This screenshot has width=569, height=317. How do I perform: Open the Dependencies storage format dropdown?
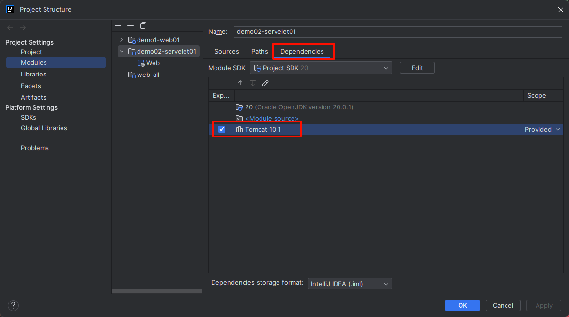tap(350, 284)
